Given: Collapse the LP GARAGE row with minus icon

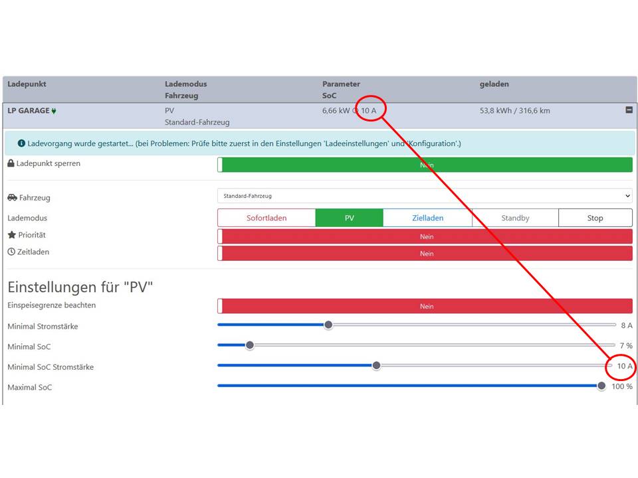Looking at the screenshot, I should (x=629, y=110).
